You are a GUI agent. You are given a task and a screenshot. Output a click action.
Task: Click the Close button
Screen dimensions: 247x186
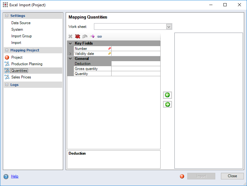click(x=232, y=176)
